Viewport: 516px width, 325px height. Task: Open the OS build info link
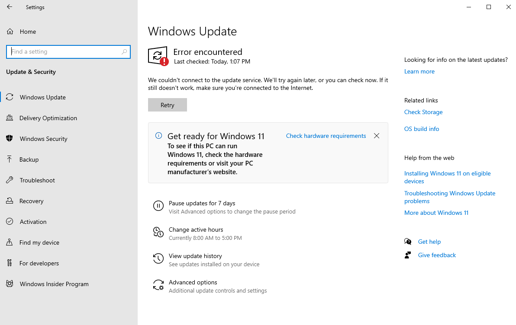pyautogui.click(x=422, y=129)
